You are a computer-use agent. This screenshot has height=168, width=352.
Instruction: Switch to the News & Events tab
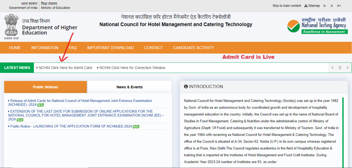[x=130, y=87]
